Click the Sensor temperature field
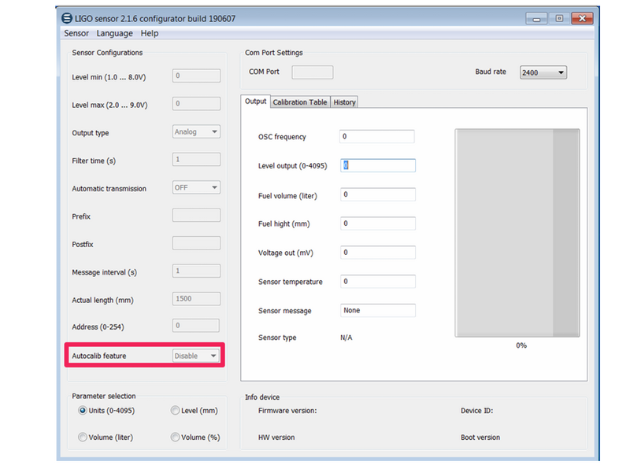Image resolution: width=630 pixels, height=469 pixels. point(378,282)
